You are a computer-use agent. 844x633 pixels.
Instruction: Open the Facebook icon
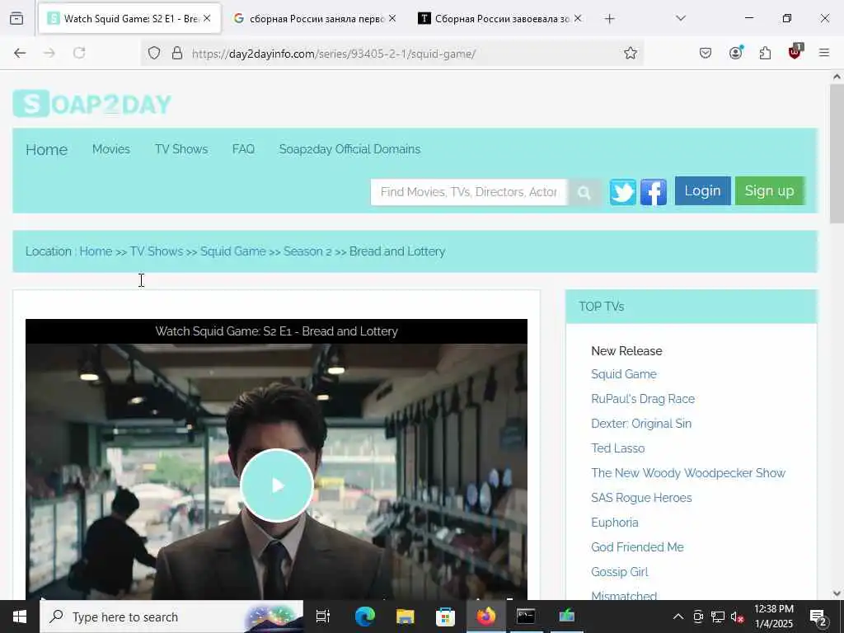click(x=654, y=192)
